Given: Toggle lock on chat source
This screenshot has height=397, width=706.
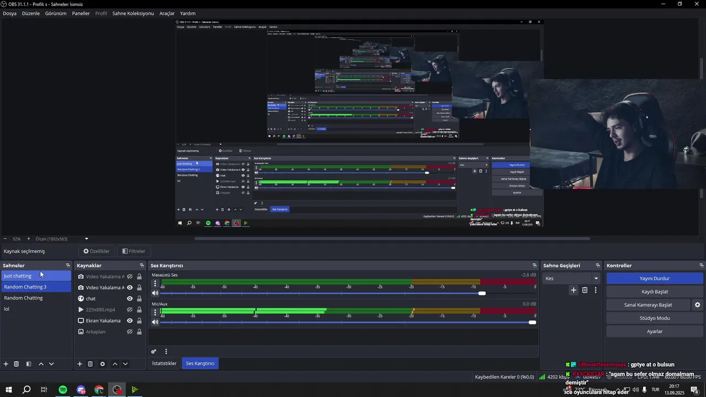Looking at the screenshot, I should pyautogui.click(x=139, y=299).
